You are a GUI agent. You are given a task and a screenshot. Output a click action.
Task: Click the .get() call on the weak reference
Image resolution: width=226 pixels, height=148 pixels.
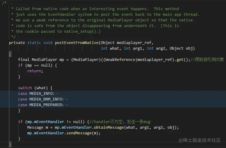point(182,60)
